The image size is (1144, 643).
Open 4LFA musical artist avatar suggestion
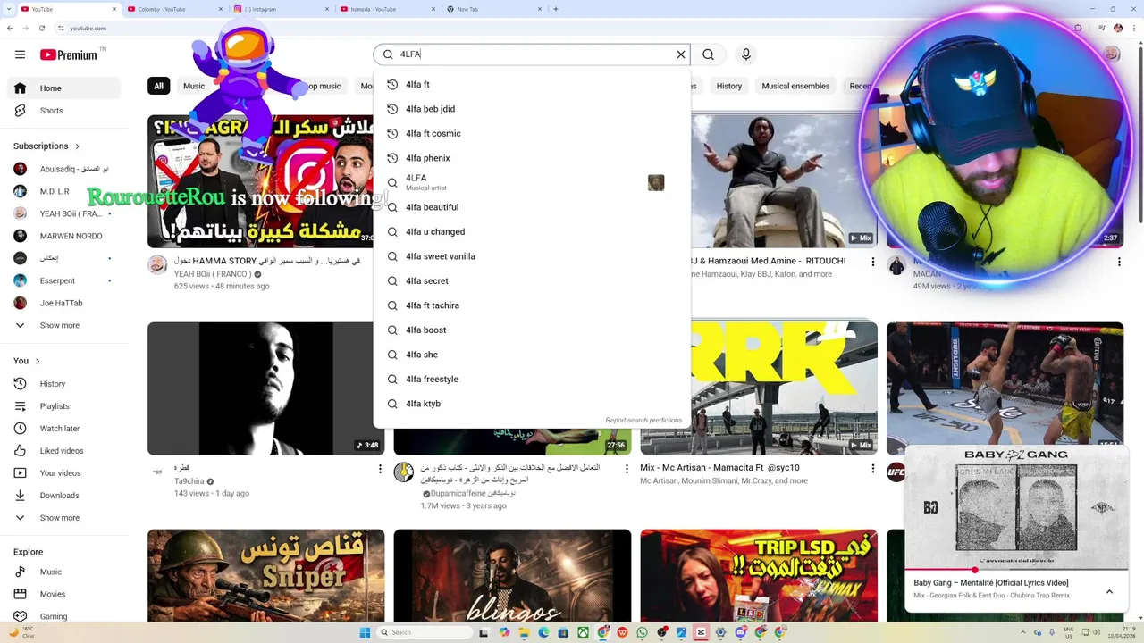point(656,182)
